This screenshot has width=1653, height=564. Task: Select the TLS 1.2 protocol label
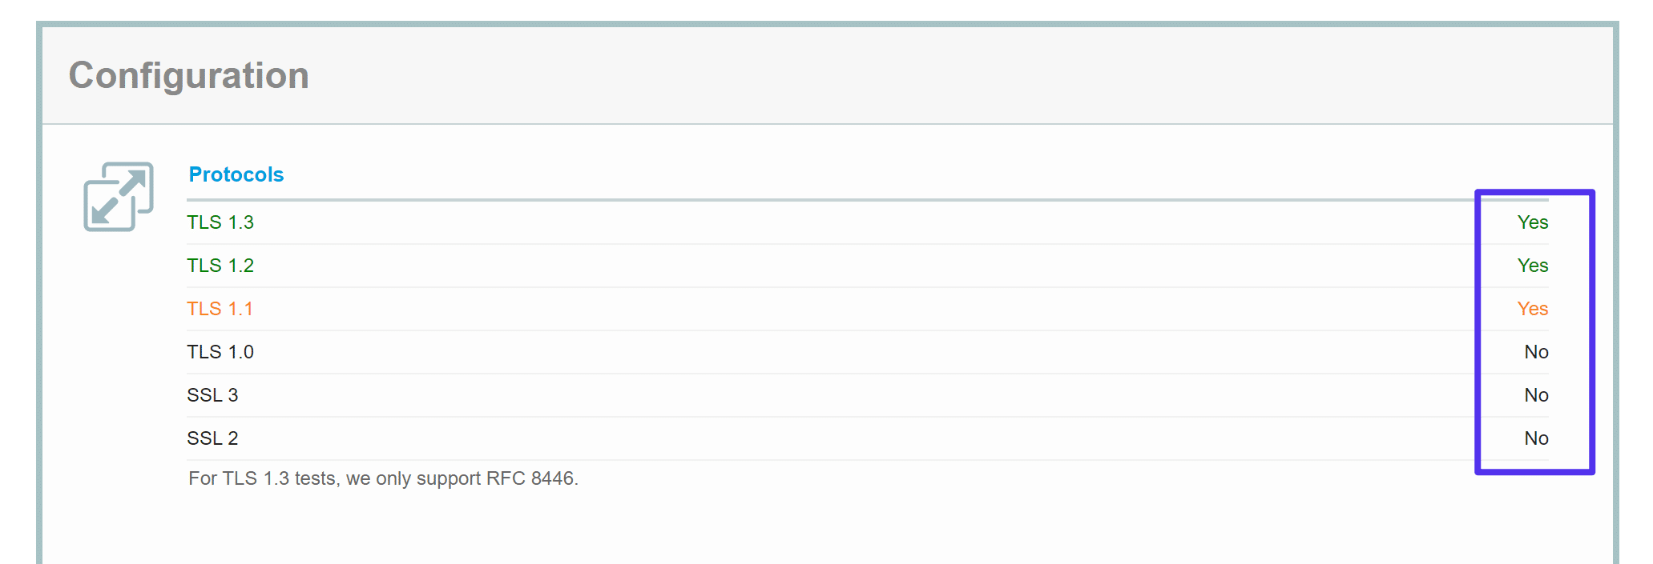[220, 266]
